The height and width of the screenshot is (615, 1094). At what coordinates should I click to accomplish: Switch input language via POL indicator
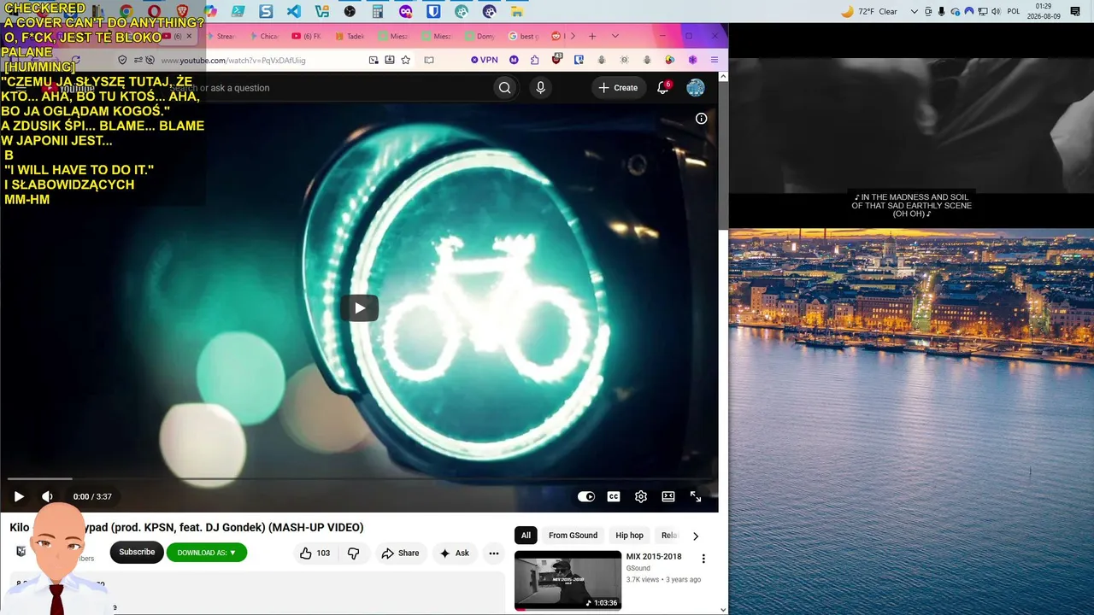pyautogui.click(x=1014, y=12)
